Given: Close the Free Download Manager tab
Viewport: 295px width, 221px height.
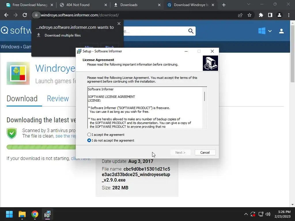Looking at the screenshot, I should click(52, 5).
